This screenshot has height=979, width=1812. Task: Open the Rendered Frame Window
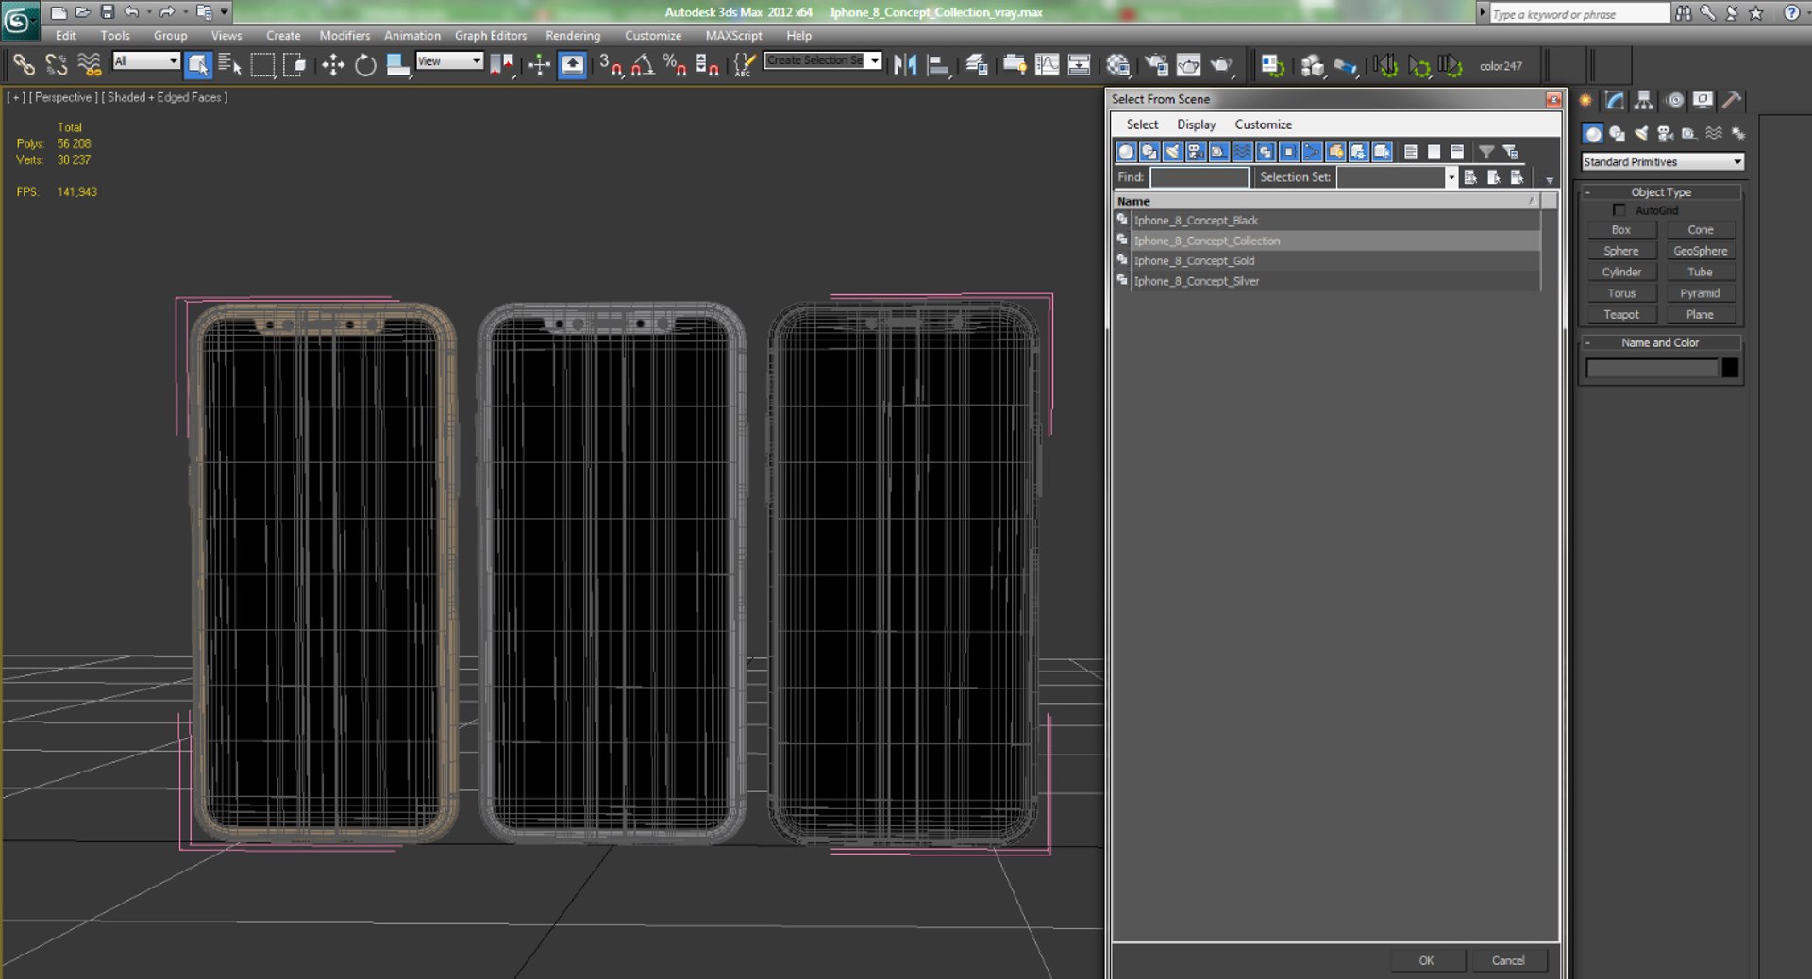1188,65
